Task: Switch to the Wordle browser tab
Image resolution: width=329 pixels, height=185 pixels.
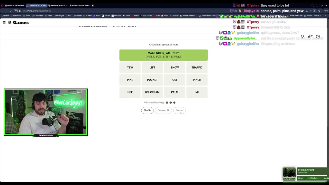Action: click(x=14, y=5)
